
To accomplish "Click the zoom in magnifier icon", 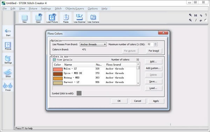I will (190, 15).
